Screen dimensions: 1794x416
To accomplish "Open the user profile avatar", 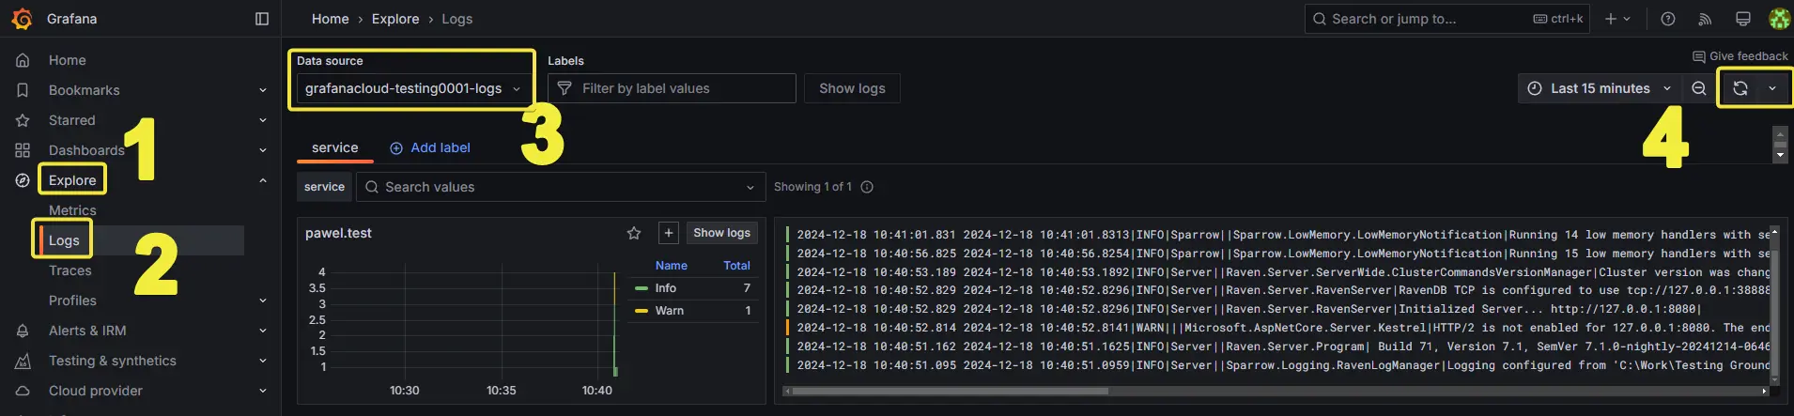I will click(1779, 19).
